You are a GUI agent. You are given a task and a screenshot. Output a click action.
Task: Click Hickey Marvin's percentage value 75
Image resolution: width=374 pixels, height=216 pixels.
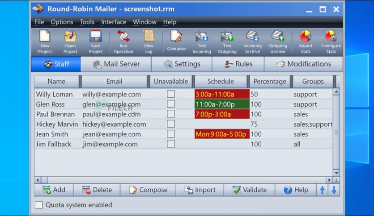click(254, 124)
